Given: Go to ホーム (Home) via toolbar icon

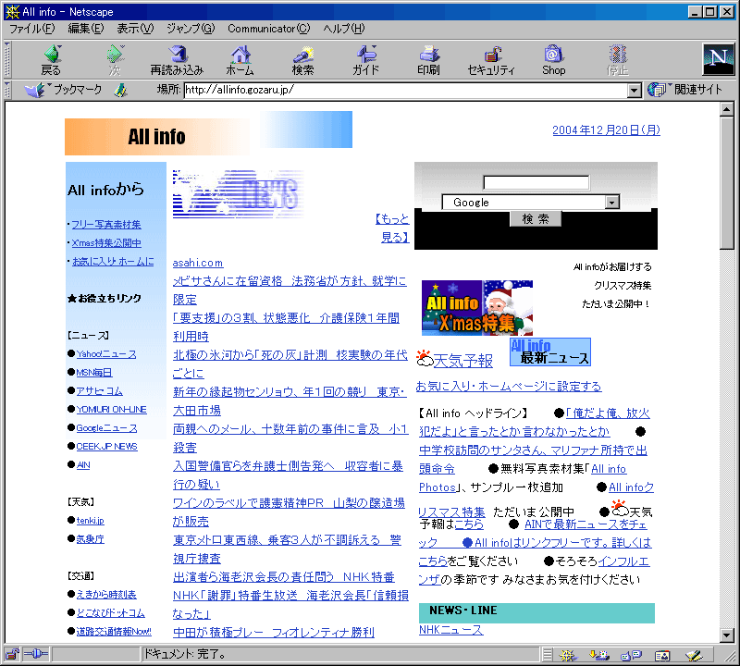Looking at the screenshot, I should coord(240,60).
